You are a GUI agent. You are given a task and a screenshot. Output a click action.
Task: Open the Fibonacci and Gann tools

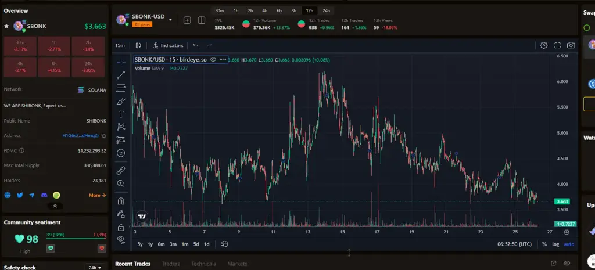point(121,88)
